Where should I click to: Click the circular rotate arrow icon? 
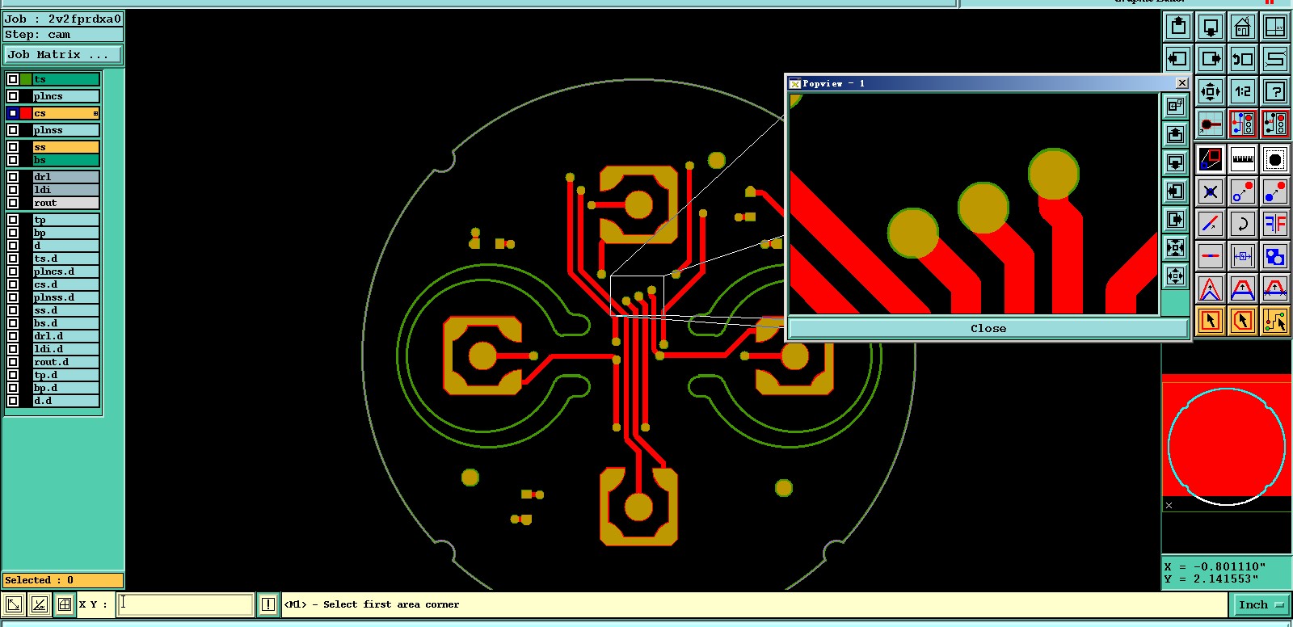coord(1243,224)
